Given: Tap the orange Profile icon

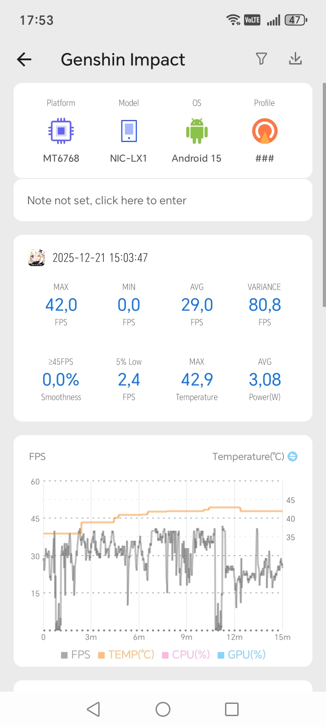Looking at the screenshot, I should 264,131.
